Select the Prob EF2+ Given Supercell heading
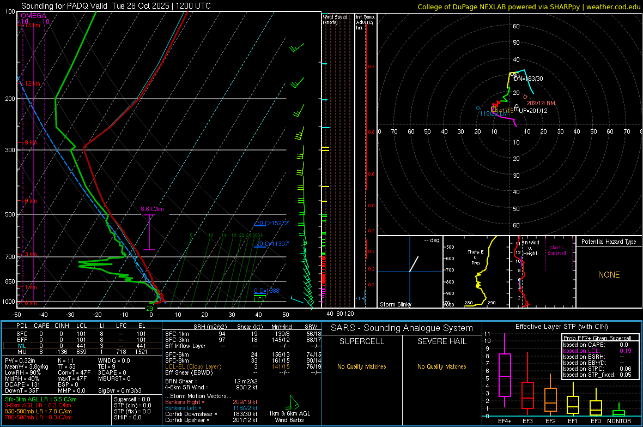Image resolution: width=643 pixels, height=427 pixels. click(x=597, y=338)
